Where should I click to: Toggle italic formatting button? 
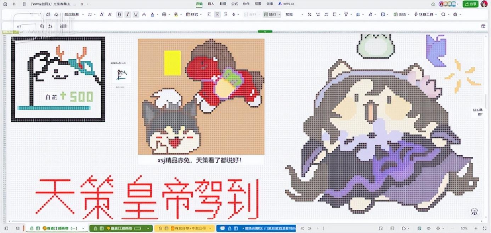click(128, 14)
